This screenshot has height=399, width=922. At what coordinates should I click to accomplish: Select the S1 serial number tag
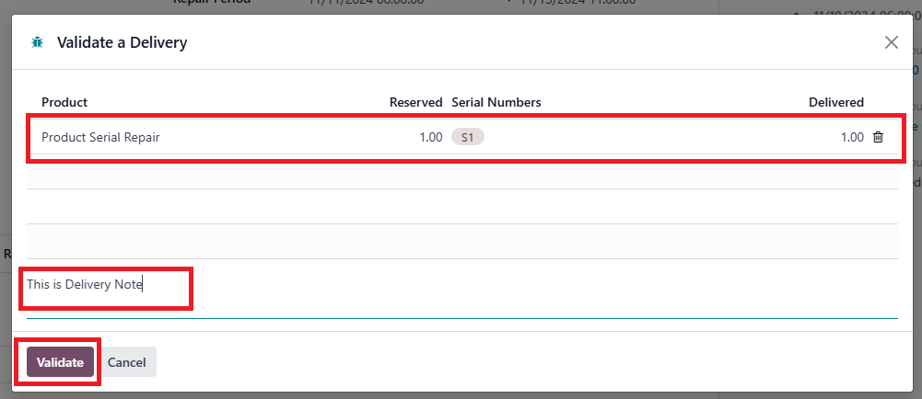pyautogui.click(x=467, y=137)
